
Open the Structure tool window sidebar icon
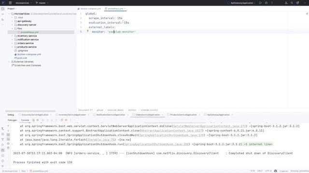(2, 19)
